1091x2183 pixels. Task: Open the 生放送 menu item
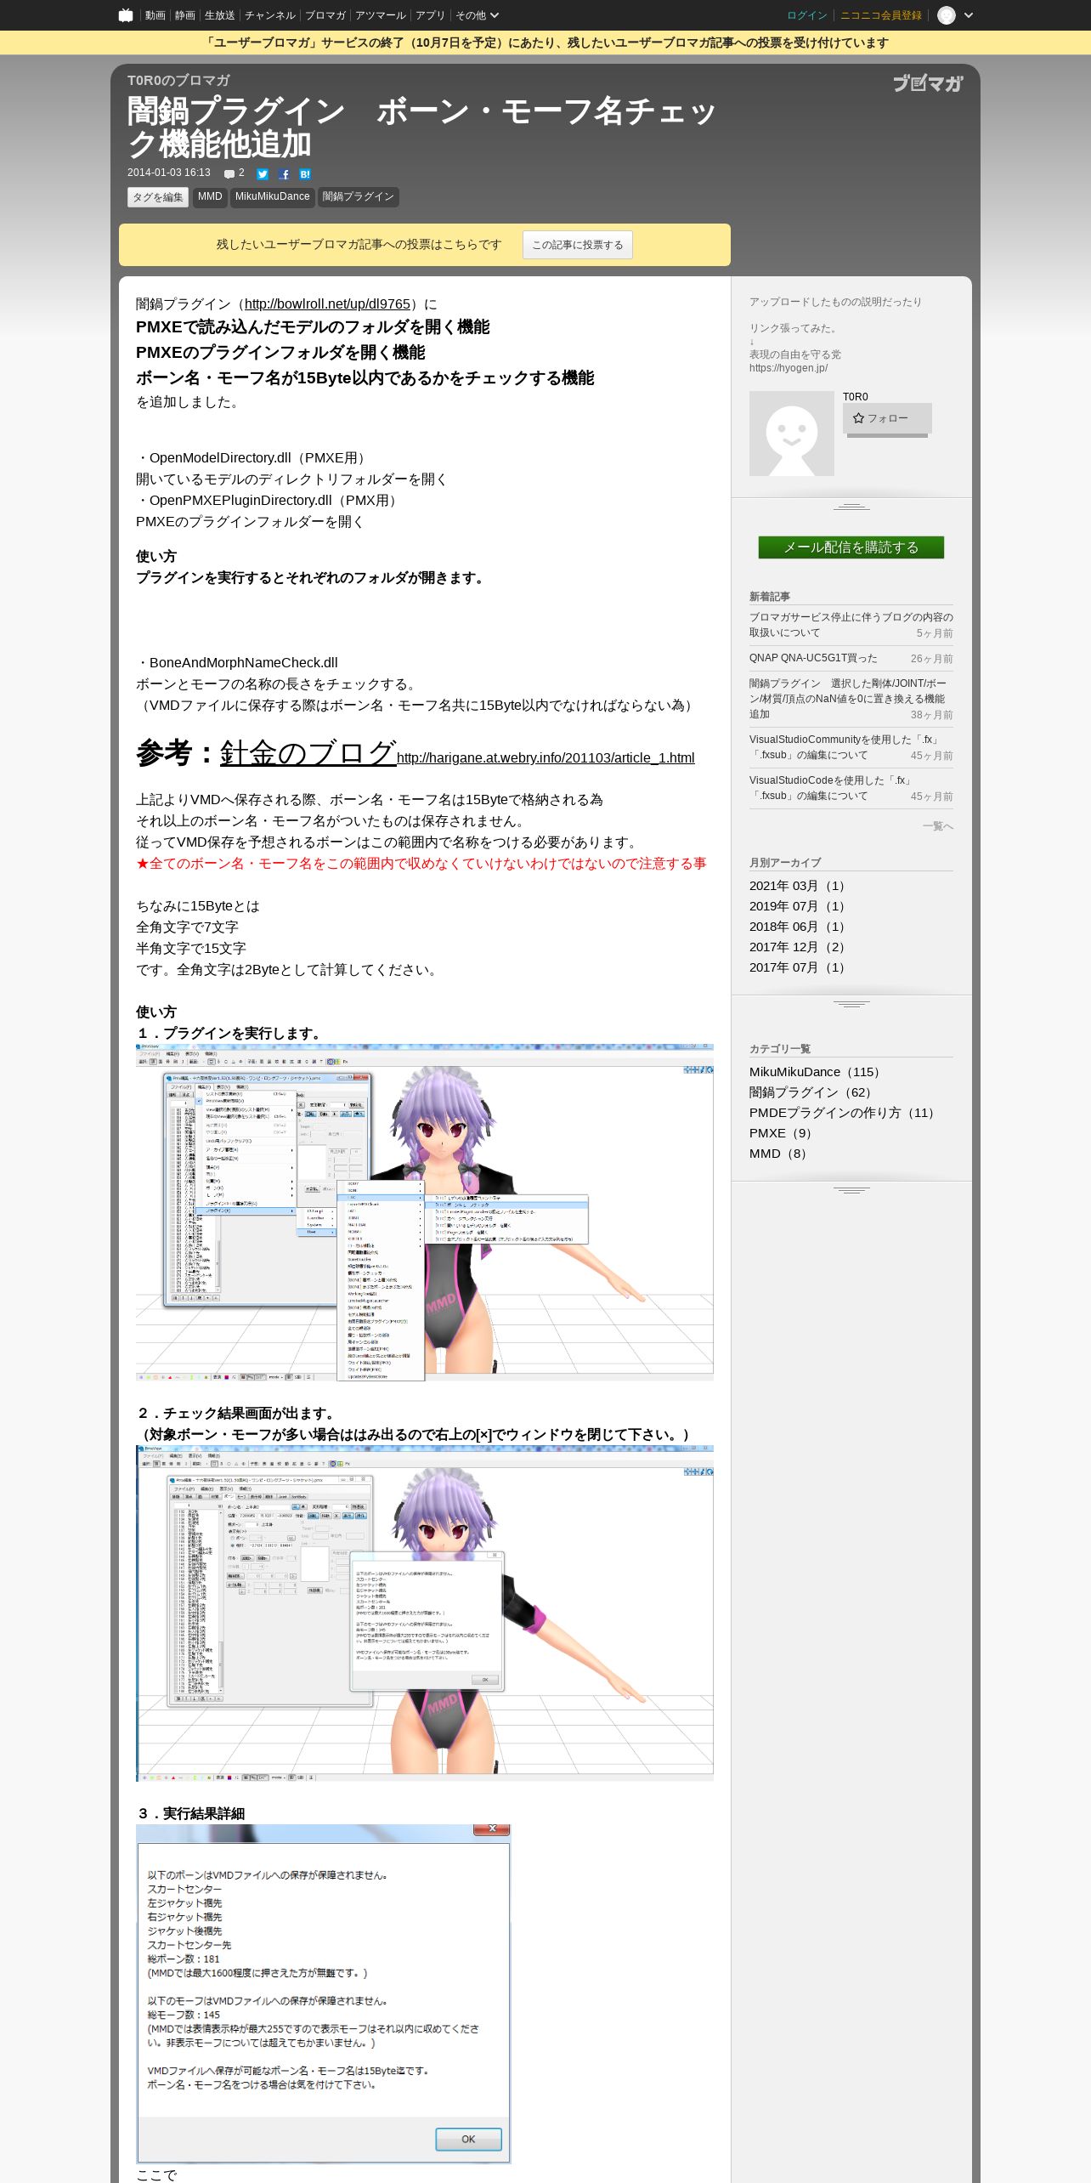click(x=219, y=15)
